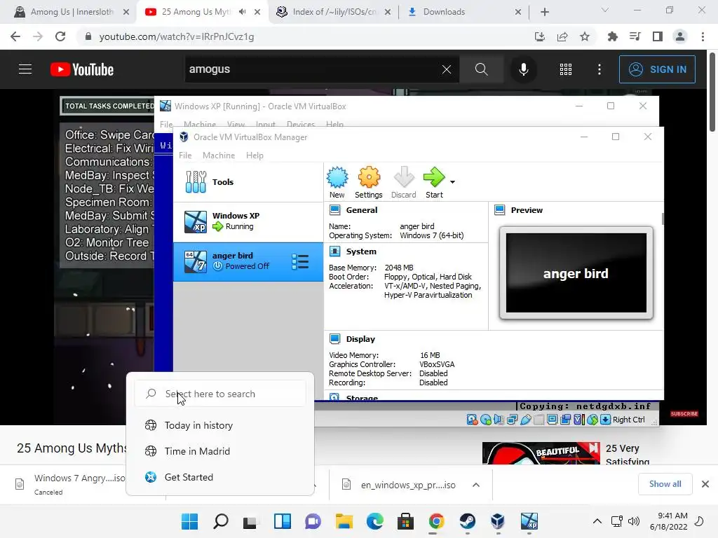
Task: Open Machine menu in Windows XP VM window
Action: tap(200, 124)
